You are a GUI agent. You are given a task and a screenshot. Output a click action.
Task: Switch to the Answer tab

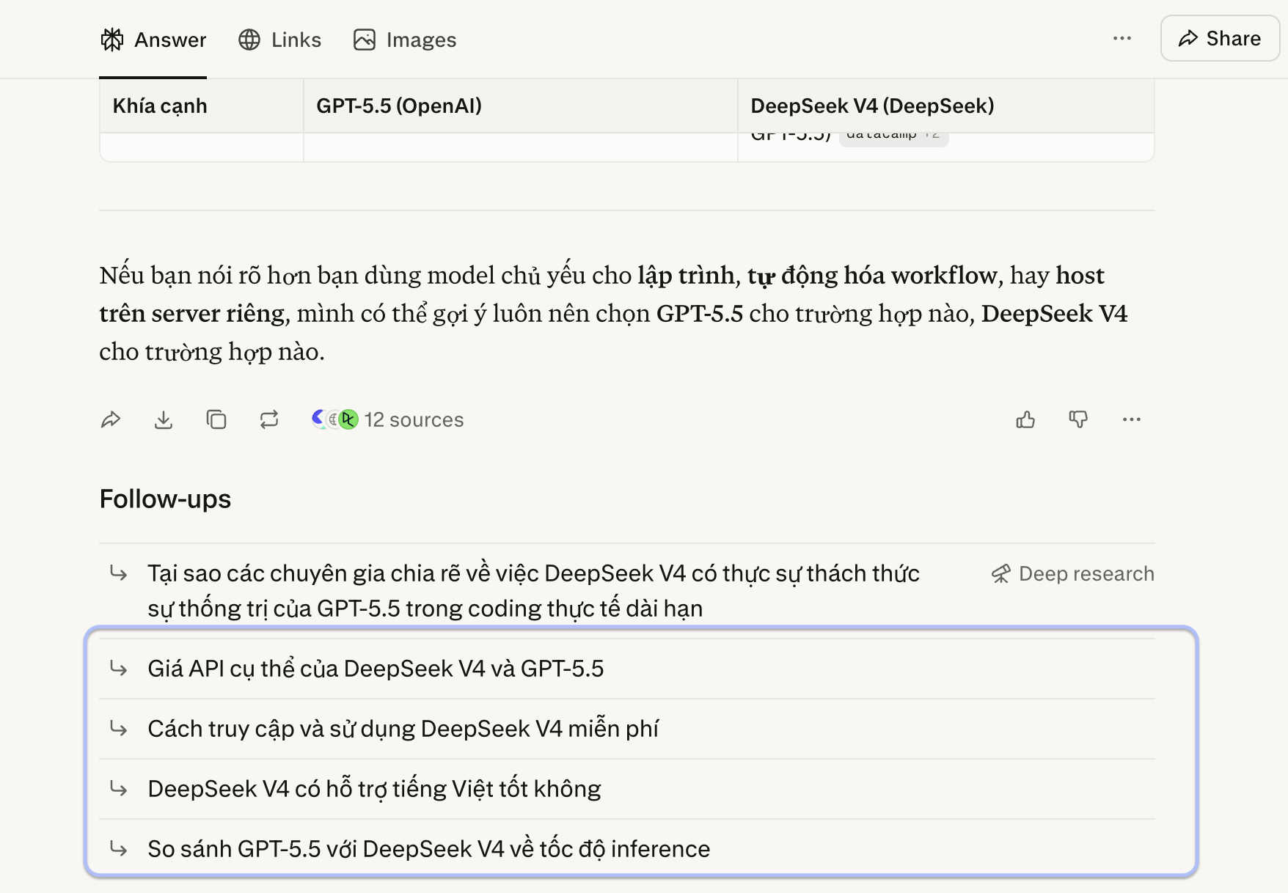[x=153, y=40]
